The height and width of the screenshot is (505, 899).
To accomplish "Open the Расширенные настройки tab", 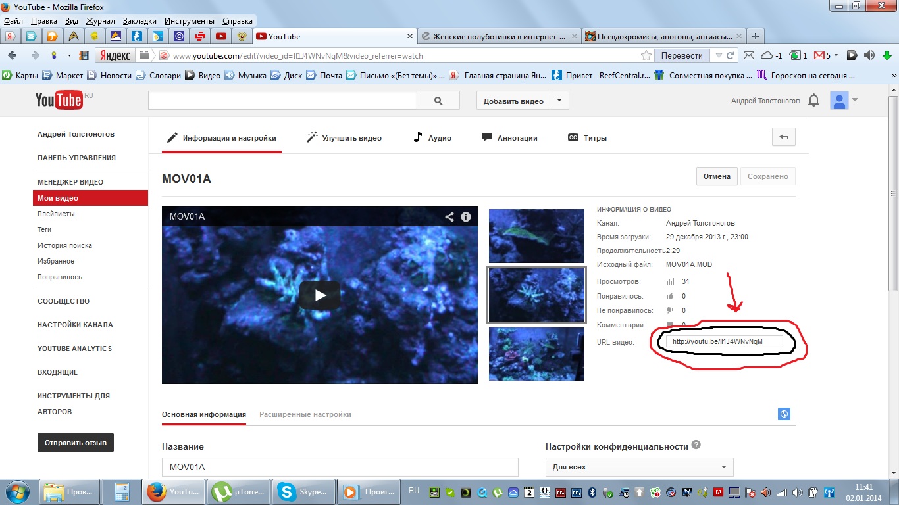I will 305,414.
